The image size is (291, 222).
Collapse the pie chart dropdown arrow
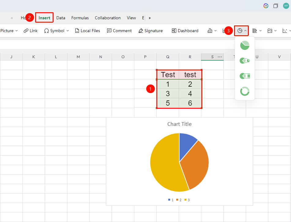point(245,31)
